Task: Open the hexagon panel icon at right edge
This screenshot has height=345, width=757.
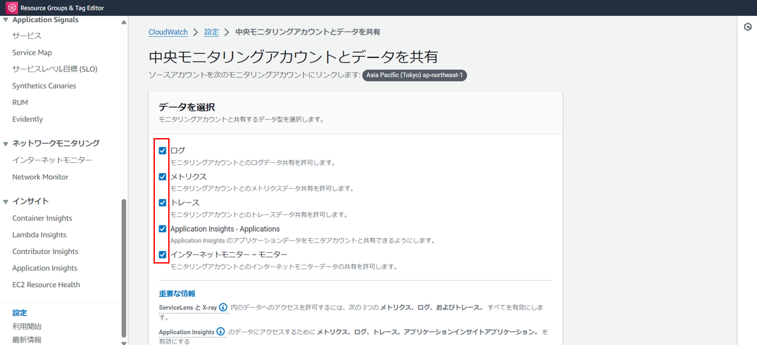Action: click(748, 27)
